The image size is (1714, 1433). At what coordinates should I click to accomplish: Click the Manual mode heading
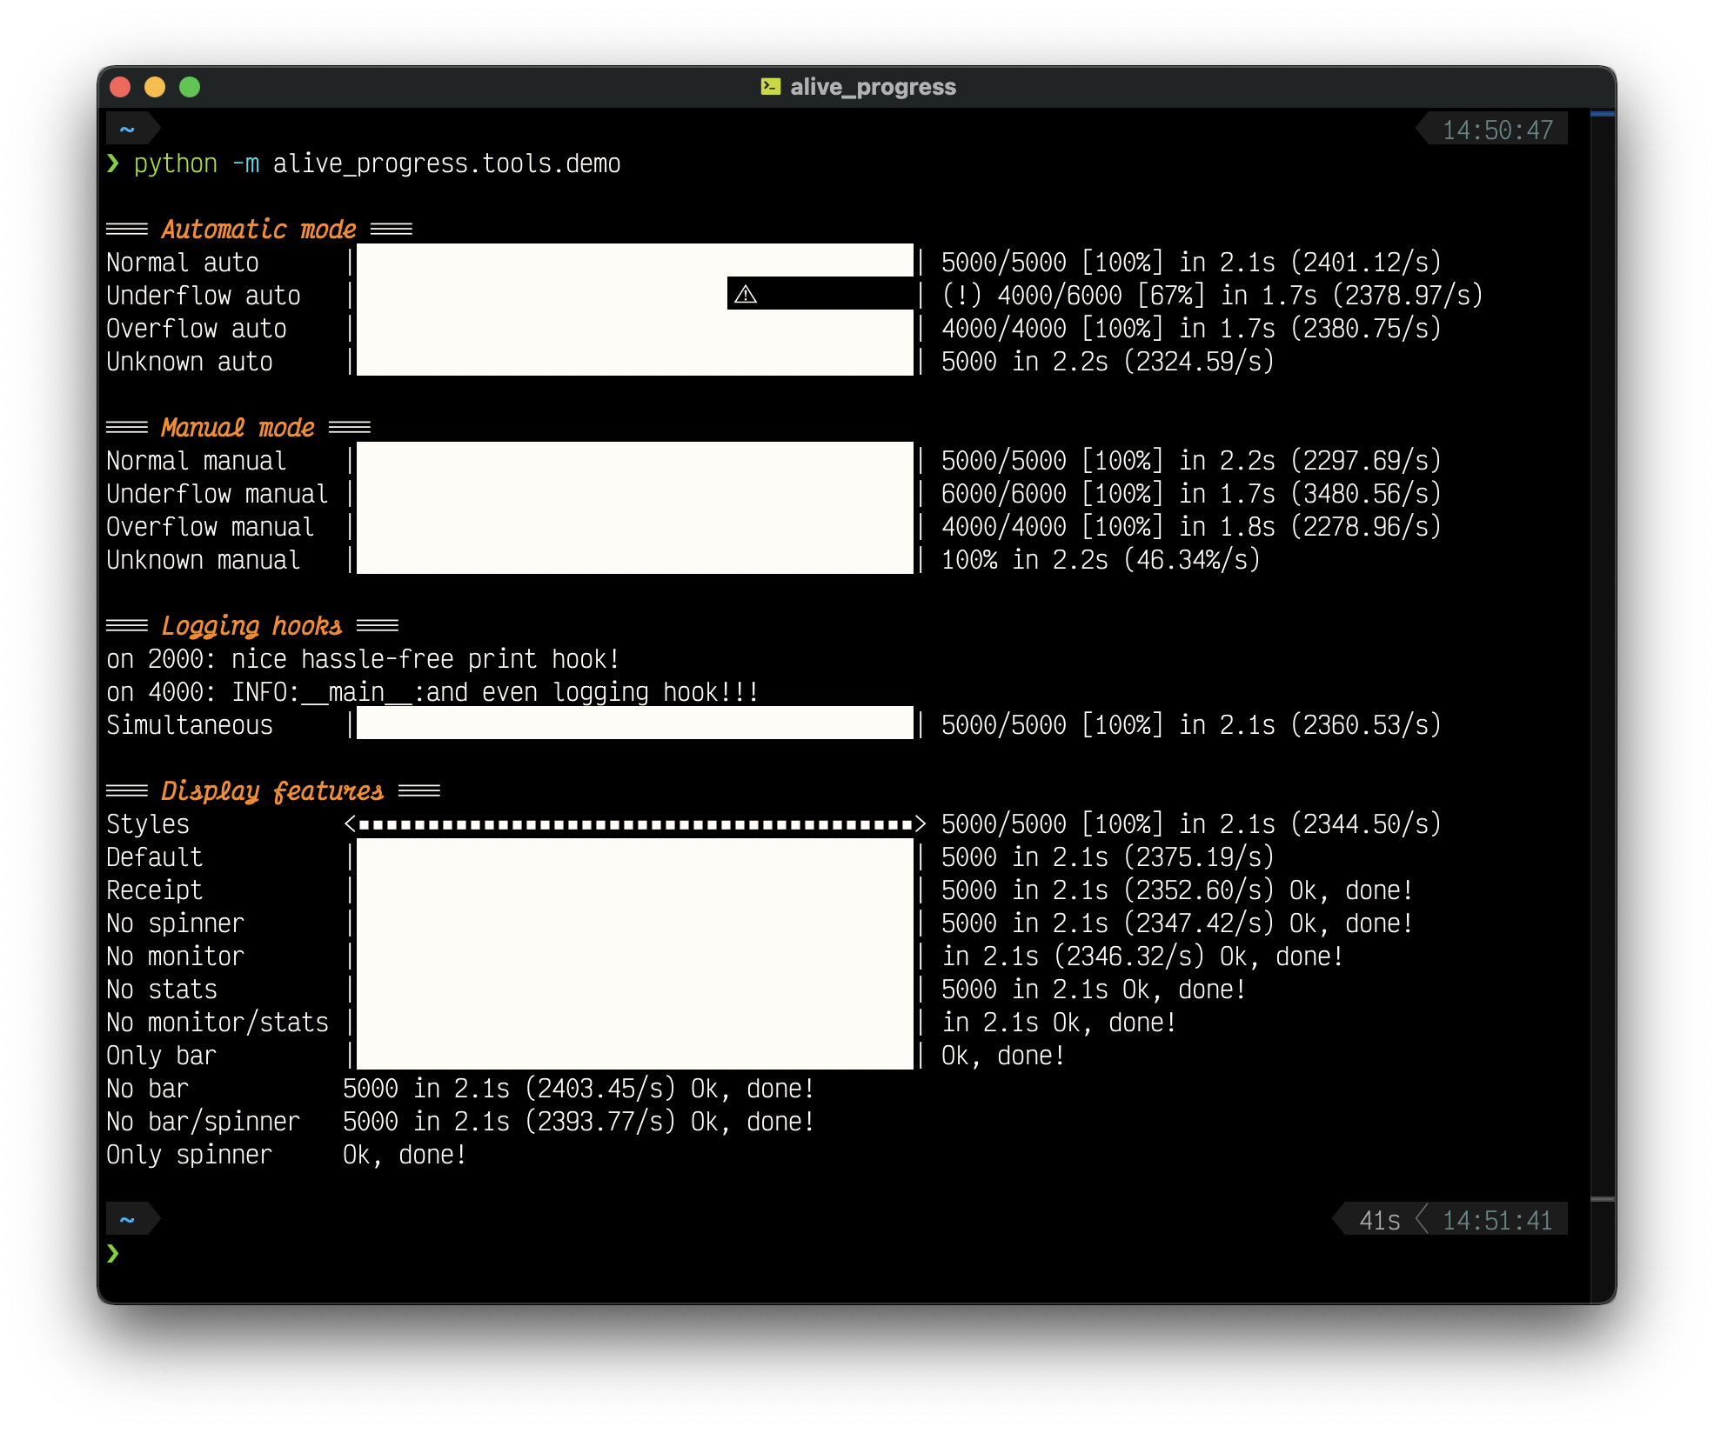[238, 427]
